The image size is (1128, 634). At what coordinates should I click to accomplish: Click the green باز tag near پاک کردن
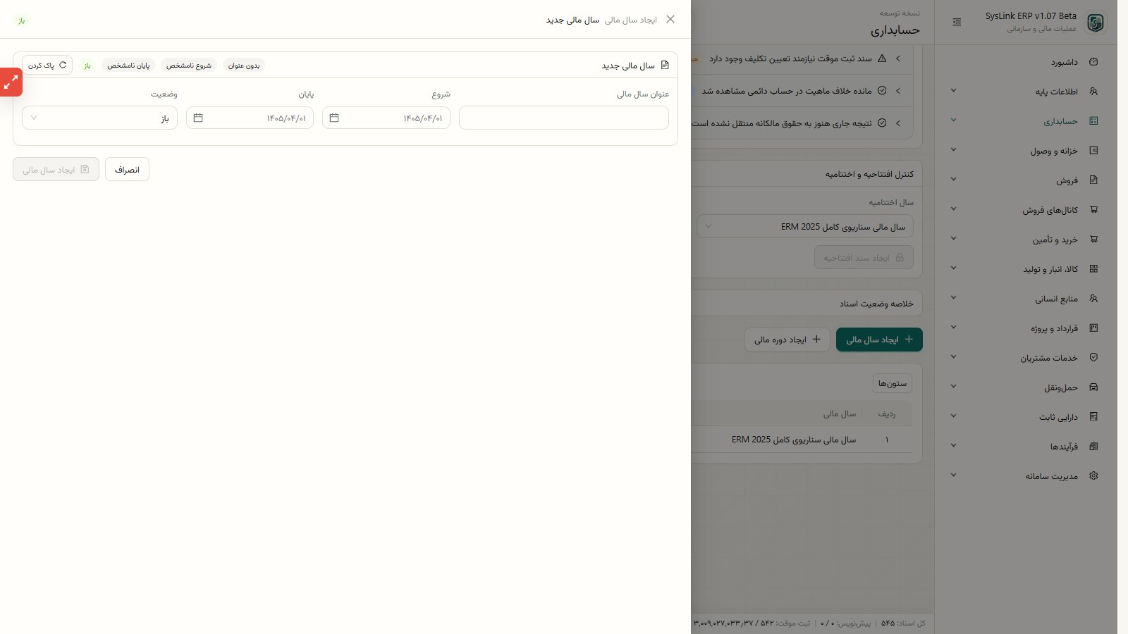click(x=87, y=65)
